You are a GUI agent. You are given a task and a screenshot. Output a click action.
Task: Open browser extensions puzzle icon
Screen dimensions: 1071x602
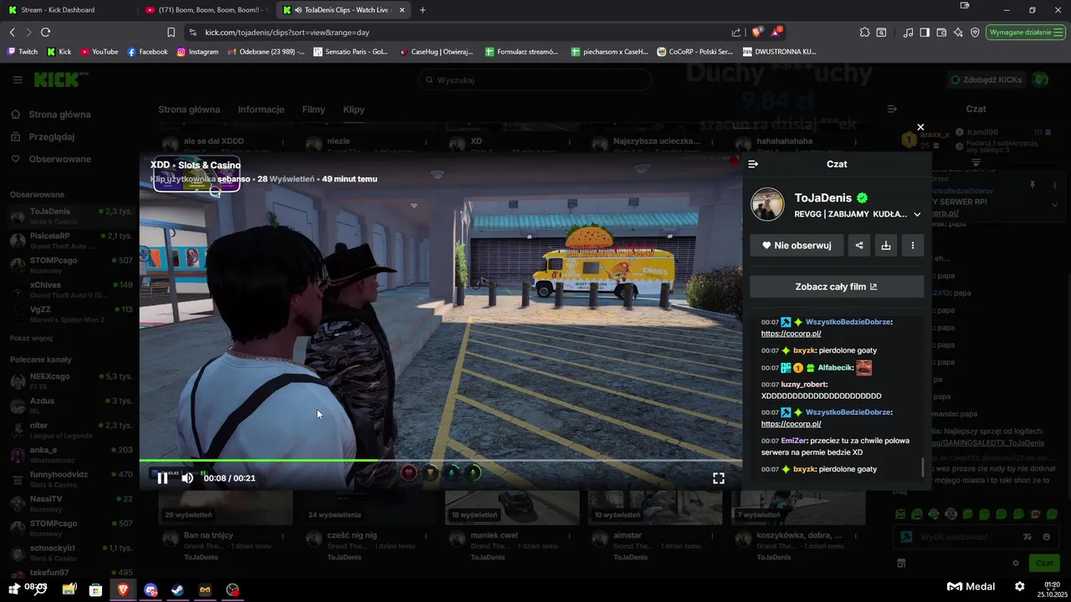864,32
